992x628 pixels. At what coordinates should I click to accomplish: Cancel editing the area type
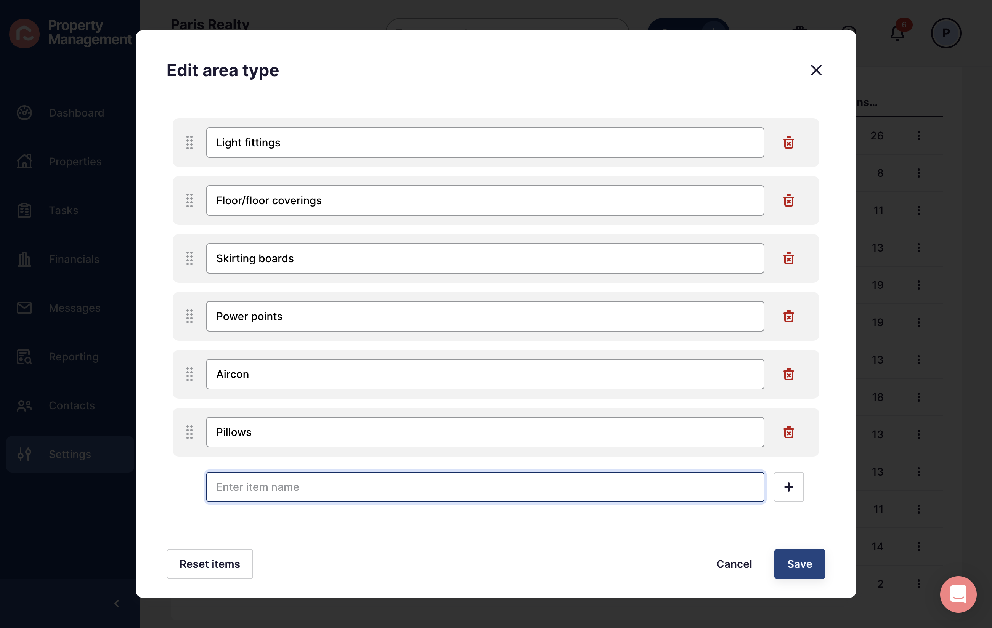pyautogui.click(x=734, y=564)
